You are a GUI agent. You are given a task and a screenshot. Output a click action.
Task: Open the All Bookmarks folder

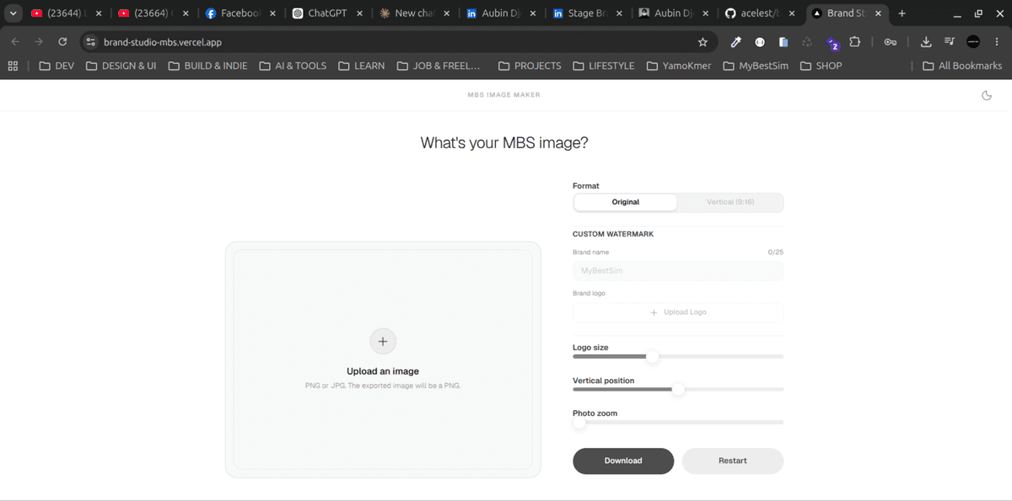[x=962, y=66]
